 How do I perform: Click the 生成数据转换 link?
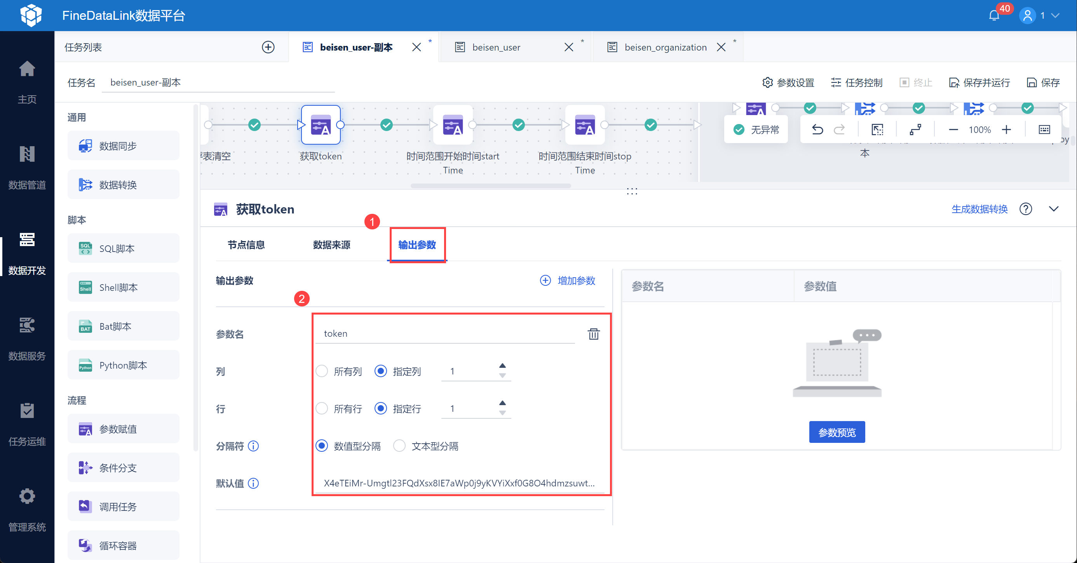[x=979, y=209]
